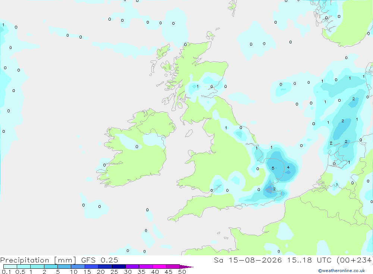This screenshot has width=373, height=274.
Task: Select the 'GFS 0.25' model label
Action: 100,260
